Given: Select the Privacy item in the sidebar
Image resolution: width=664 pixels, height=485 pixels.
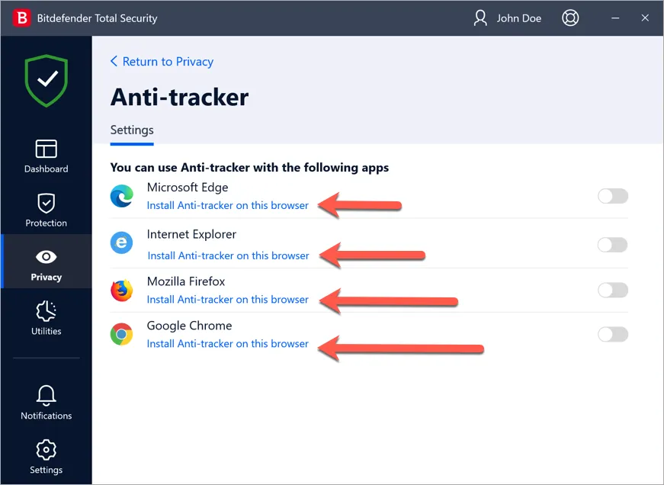Looking at the screenshot, I should click(46, 265).
